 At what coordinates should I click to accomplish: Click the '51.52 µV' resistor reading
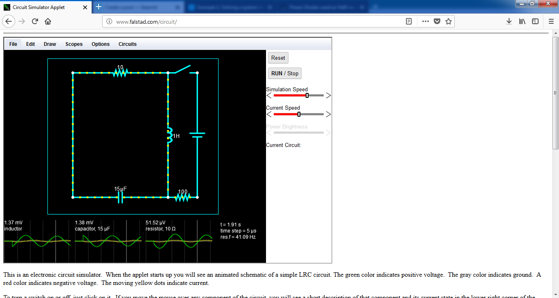[x=156, y=223]
